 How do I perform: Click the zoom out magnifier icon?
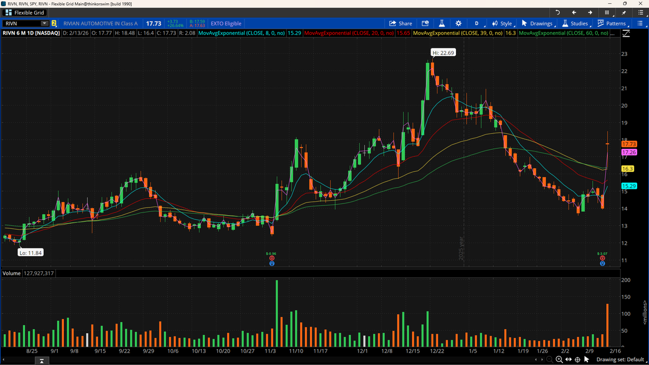pos(550,360)
